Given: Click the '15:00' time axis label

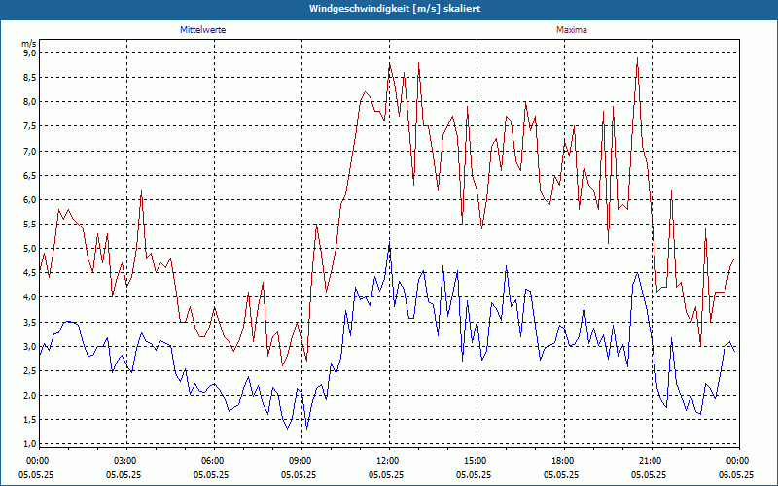Looking at the screenshot, I should click(477, 461).
